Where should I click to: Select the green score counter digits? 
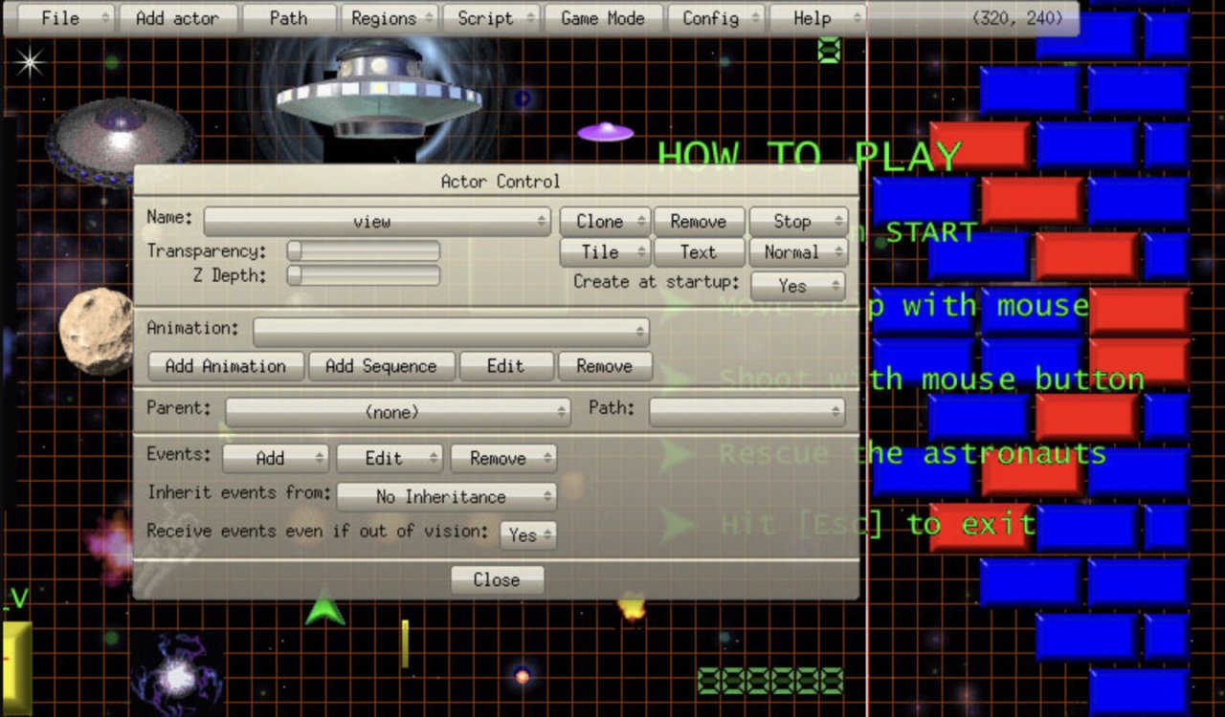pyautogui.click(x=770, y=681)
